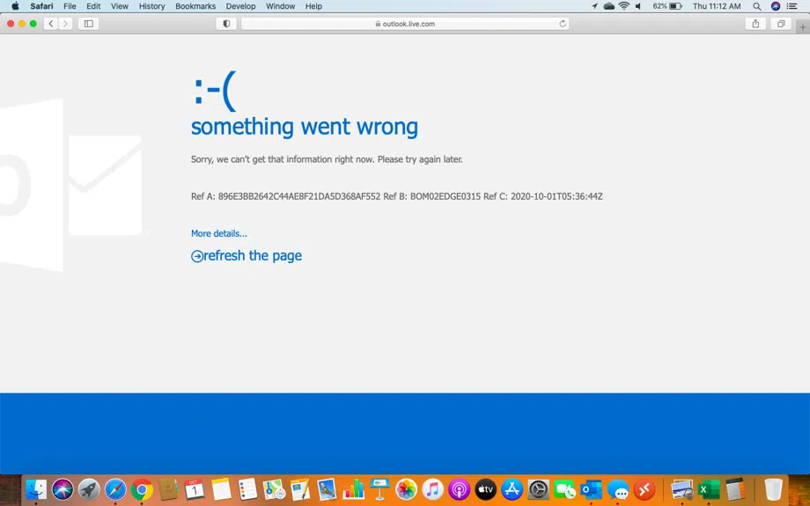This screenshot has width=810, height=506.
Task: Show the tab overview
Action: 781,24
